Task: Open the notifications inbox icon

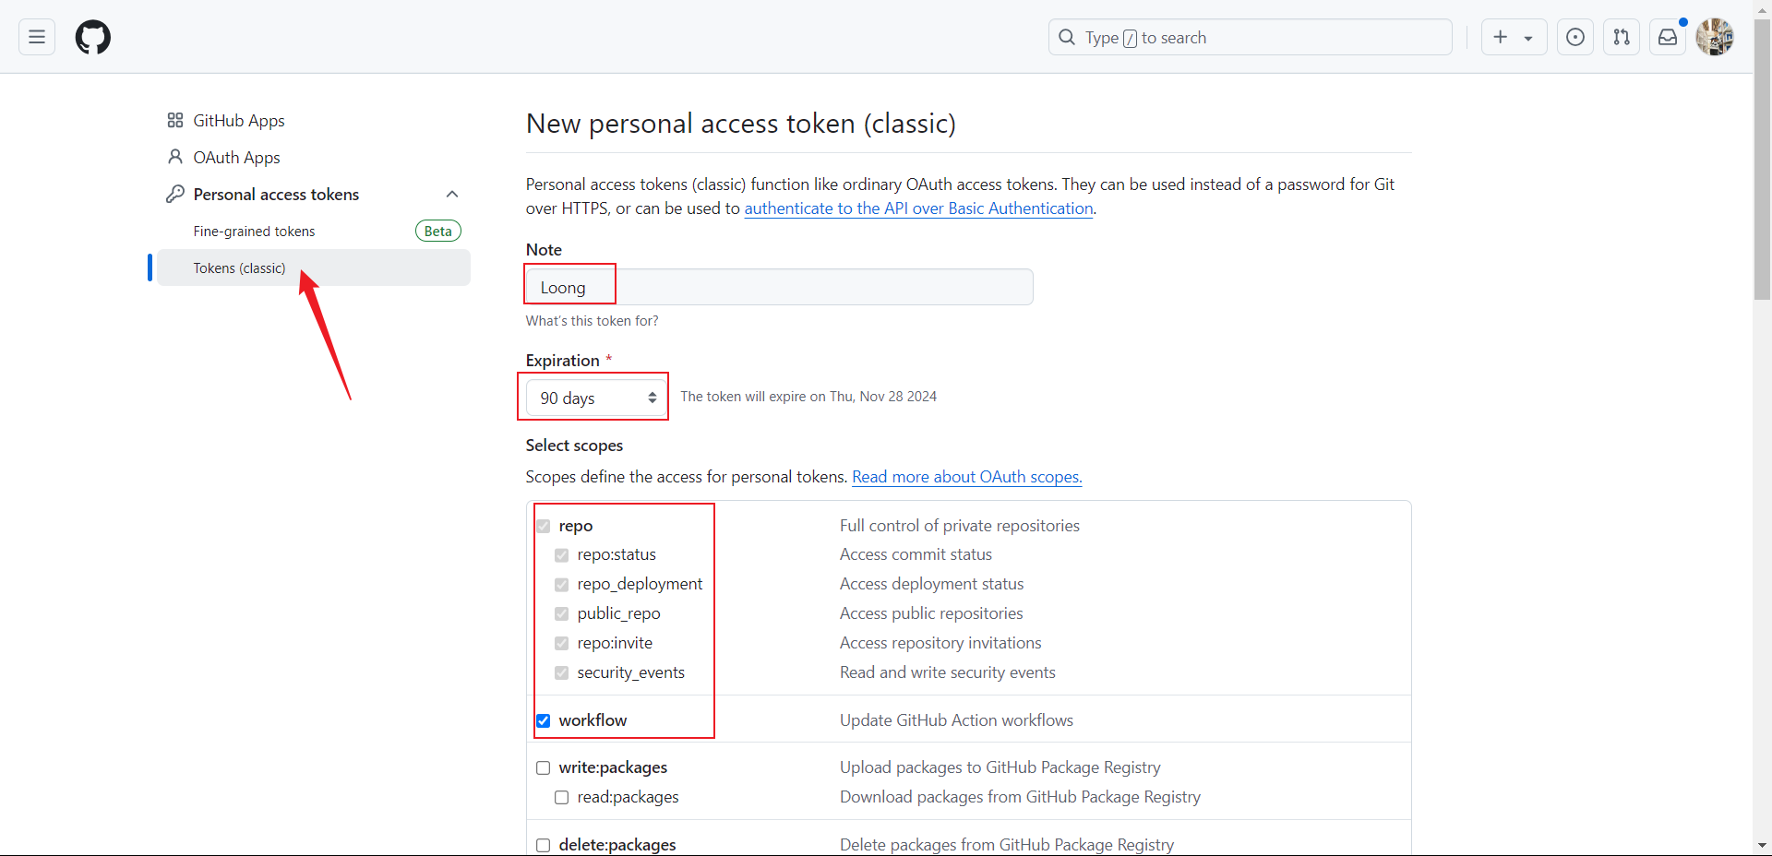Action: click(1668, 37)
